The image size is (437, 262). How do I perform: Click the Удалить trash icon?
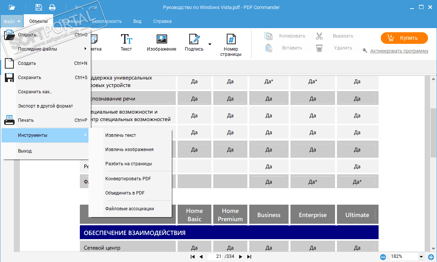(x=319, y=48)
